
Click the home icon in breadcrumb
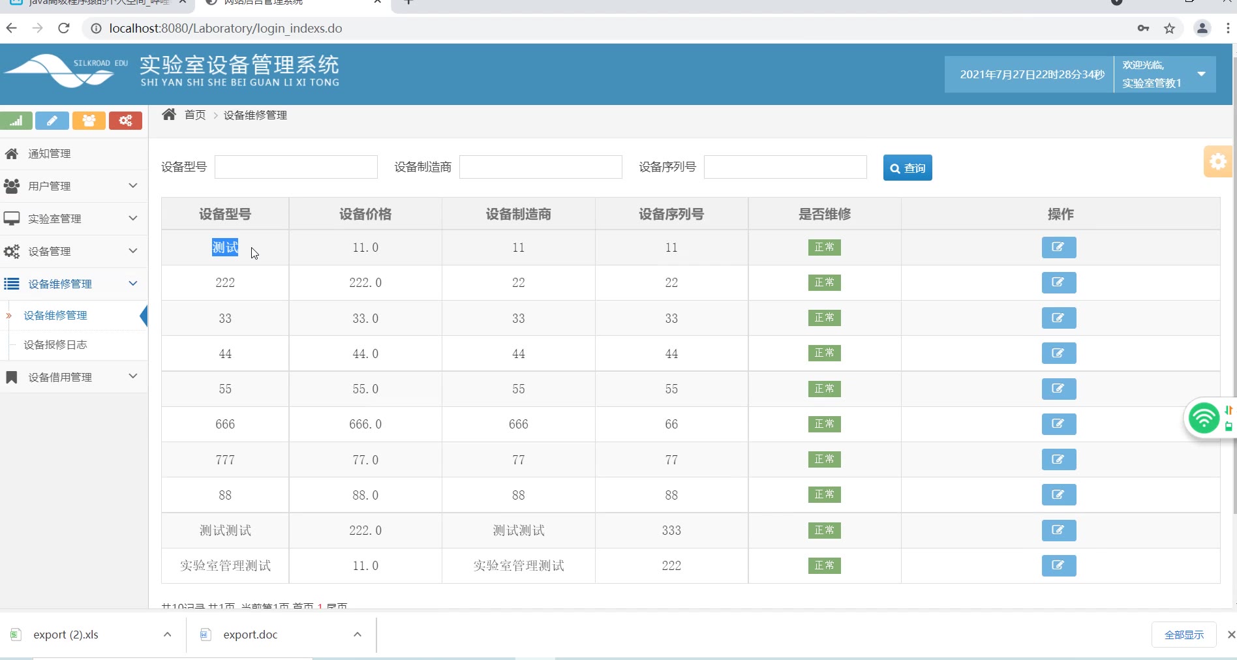click(x=169, y=115)
